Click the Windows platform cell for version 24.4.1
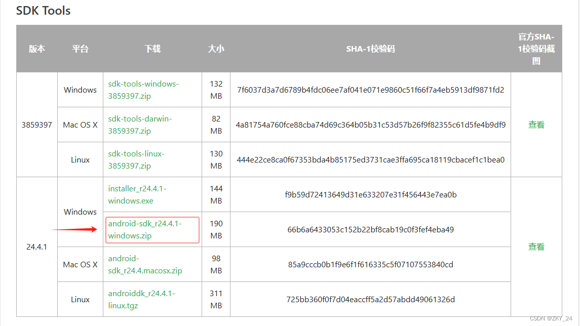The image size is (580, 326). click(80, 212)
